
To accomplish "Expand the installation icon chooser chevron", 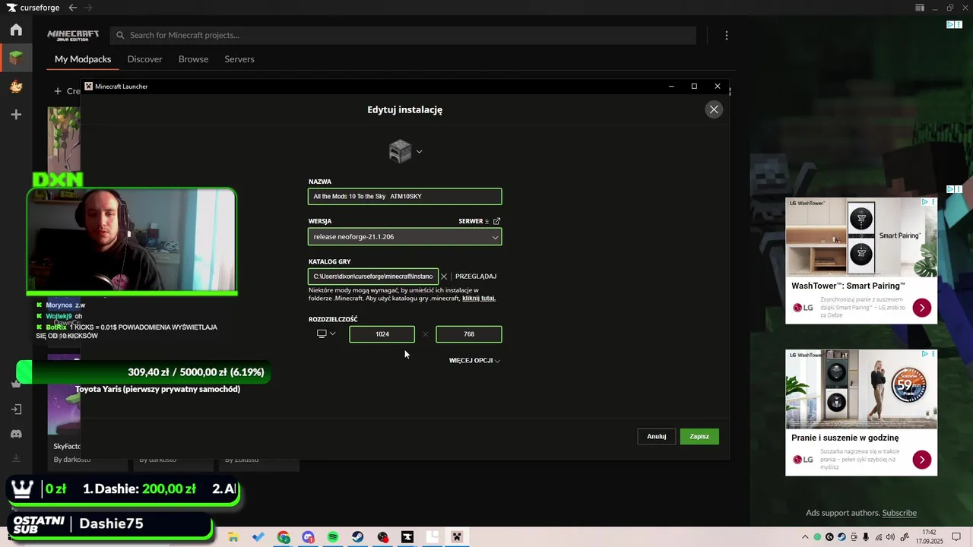I will (x=419, y=151).
